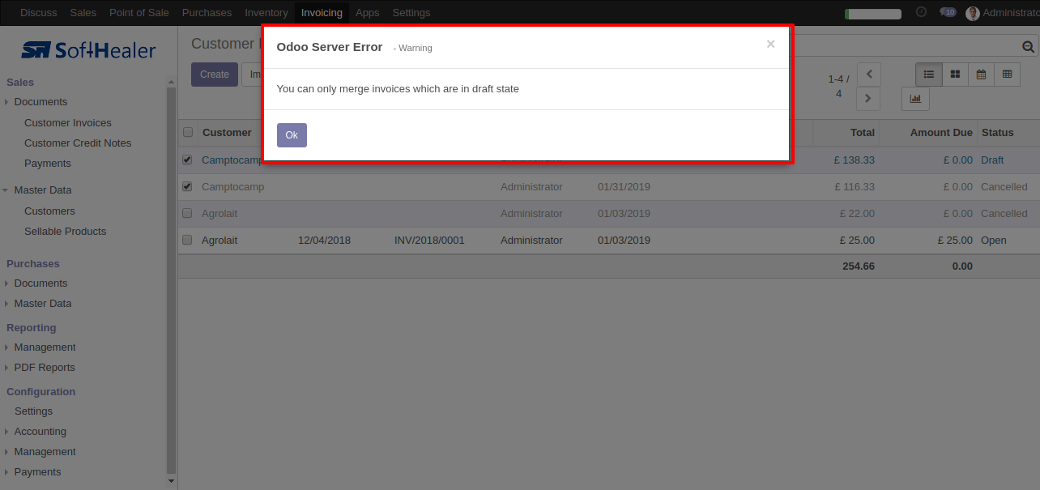1040x490 pixels.
Task: Click the 1-4 / 4 pager counter
Action: pyautogui.click(x=838, y=87)
